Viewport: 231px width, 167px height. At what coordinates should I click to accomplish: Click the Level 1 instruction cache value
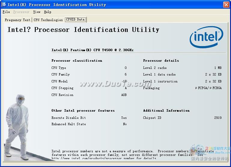pos(213,81)
